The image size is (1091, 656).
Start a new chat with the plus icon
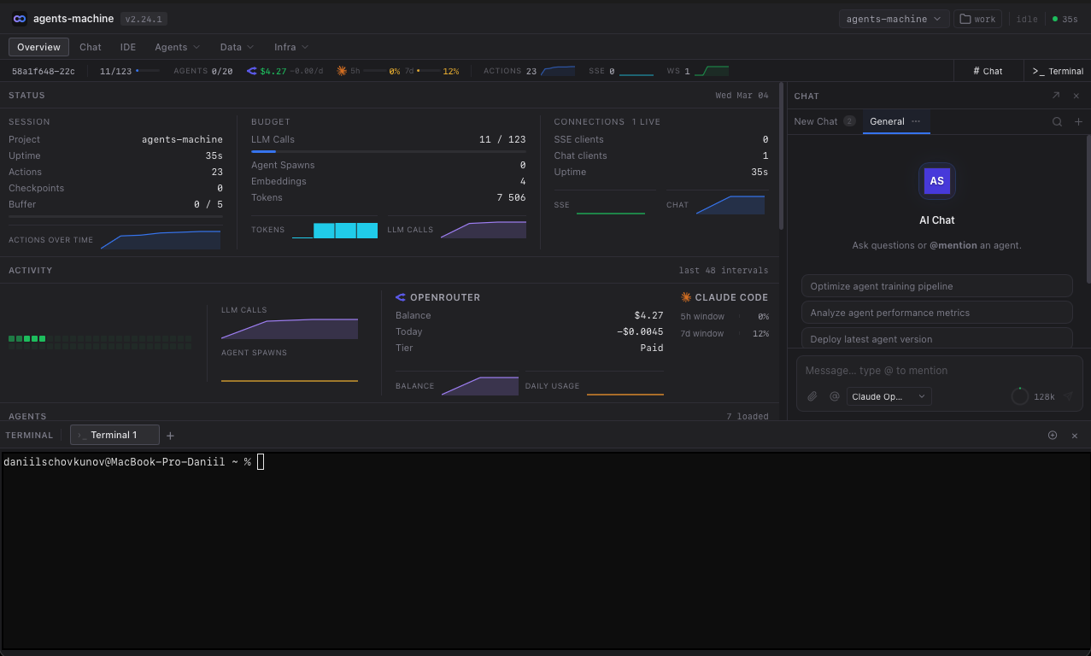1078,121
